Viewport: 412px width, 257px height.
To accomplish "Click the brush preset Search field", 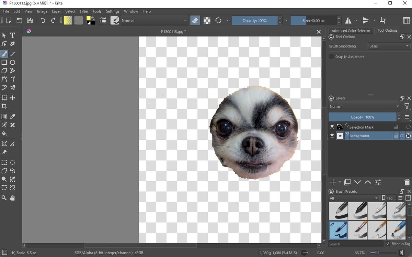I will (x=356, y=244).
